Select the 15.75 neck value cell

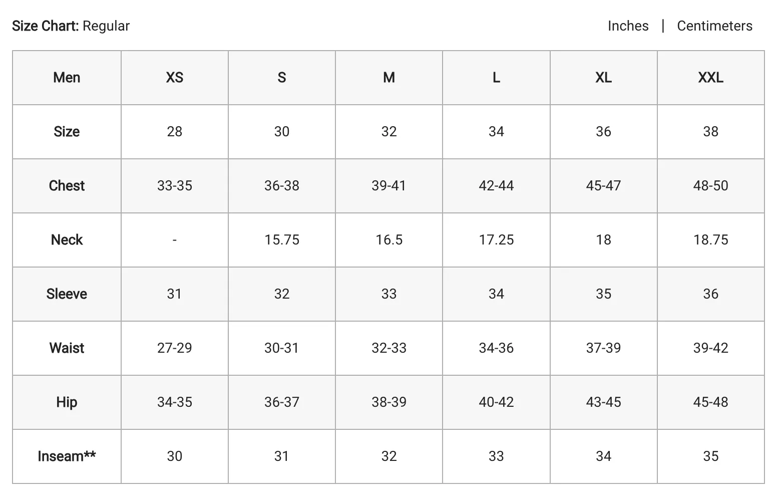[282, 240]
